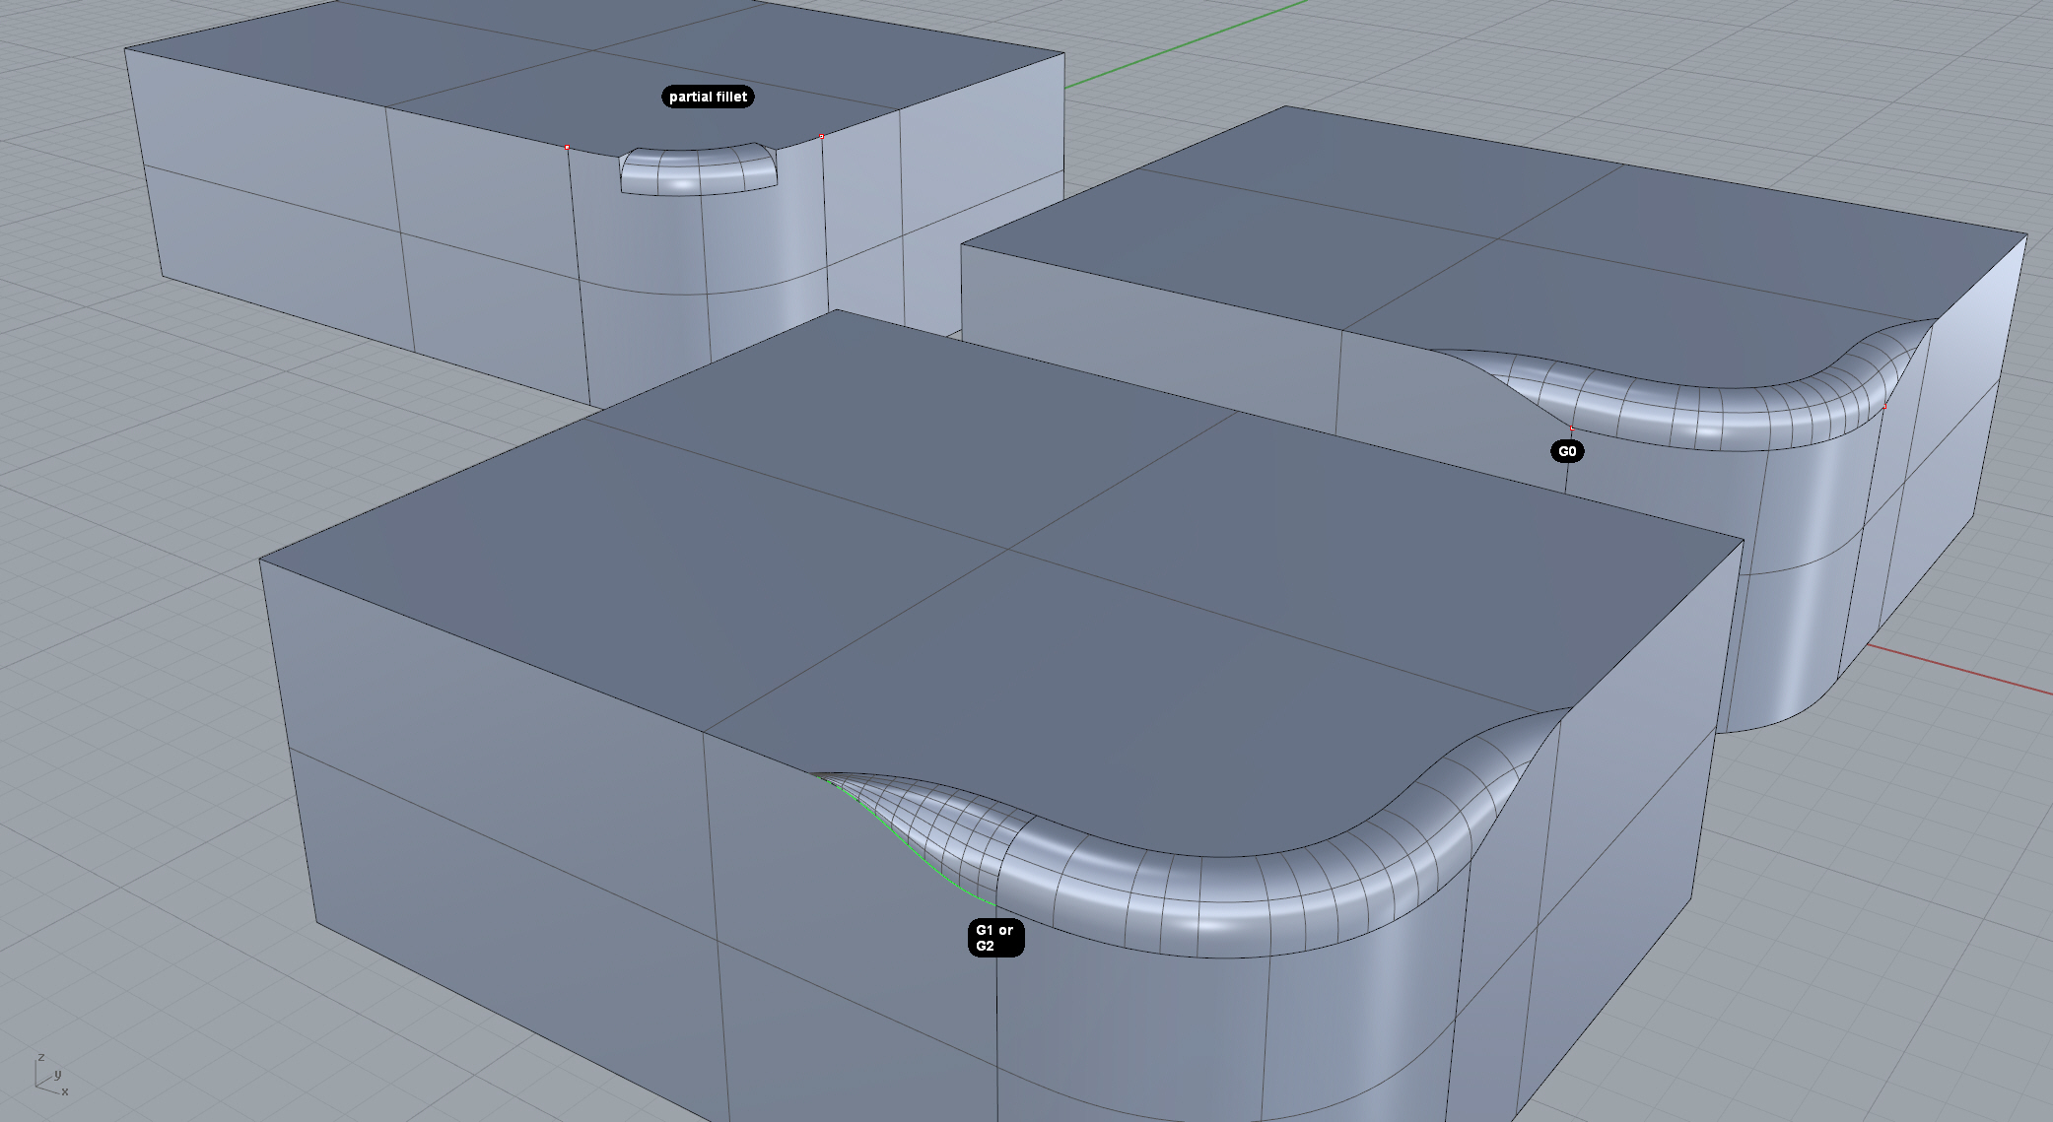Click the 'partial fillet' annotation label
Screen dimensions: 2053x1122
pos(708,97)
